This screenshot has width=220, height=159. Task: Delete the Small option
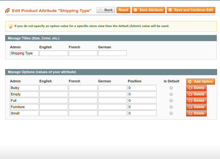tap(196, 113)
